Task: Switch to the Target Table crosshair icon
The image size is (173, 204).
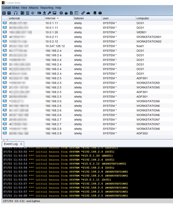Action: click(33, 13)
